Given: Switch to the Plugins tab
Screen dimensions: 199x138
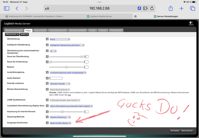Looking at the screenshot, I should (x=92, y=30).
